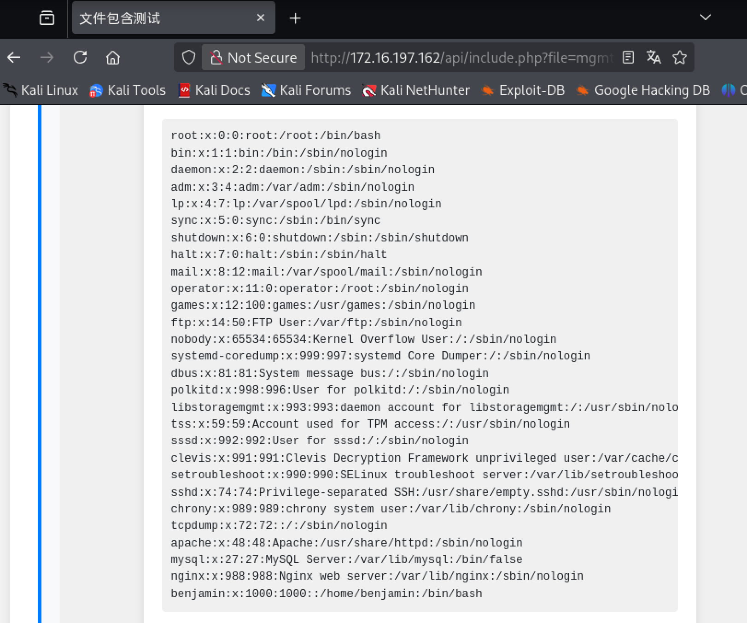Expand the list all tabs chevron
This screenshot has width=747, height=623.
705,18
